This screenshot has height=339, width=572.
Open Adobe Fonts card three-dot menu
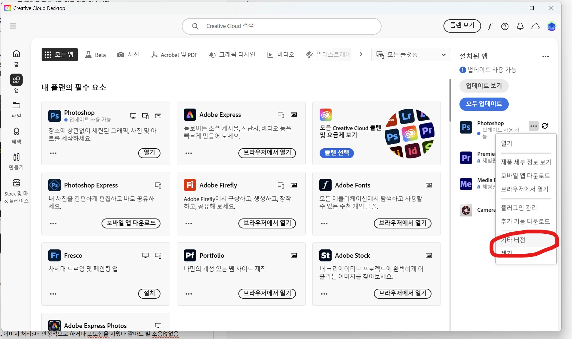pos(324,223)
